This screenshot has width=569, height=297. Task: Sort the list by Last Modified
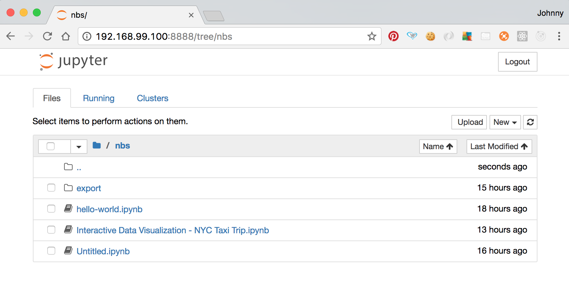[499, 147]
